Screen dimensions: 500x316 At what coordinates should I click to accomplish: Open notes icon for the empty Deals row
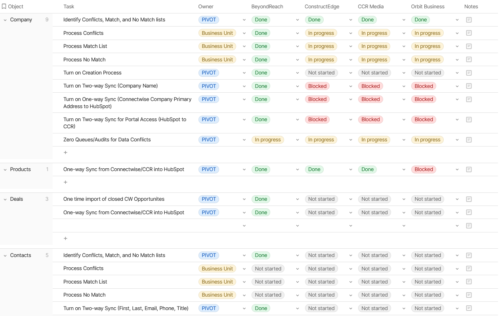coord(469,226)
